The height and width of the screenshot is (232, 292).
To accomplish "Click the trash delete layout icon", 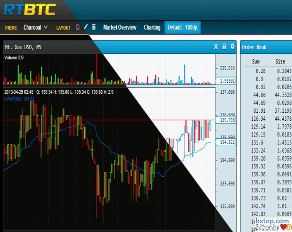I will pos(94,27).
